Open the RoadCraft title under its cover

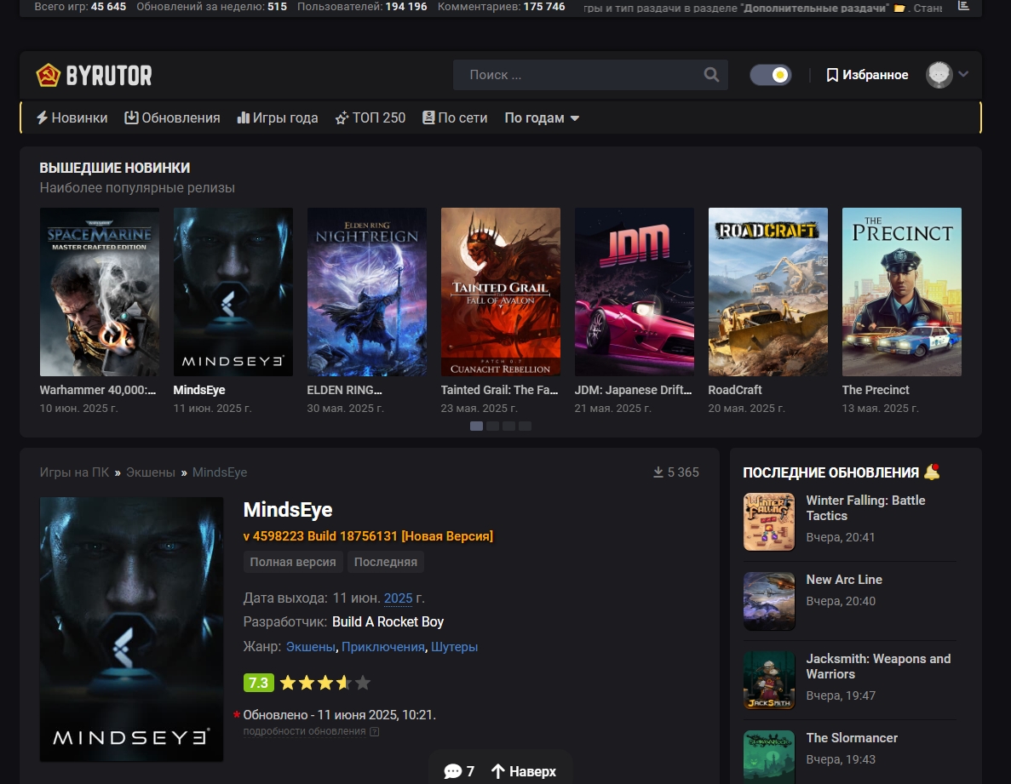pyautogui.click(x=735, y=390)
